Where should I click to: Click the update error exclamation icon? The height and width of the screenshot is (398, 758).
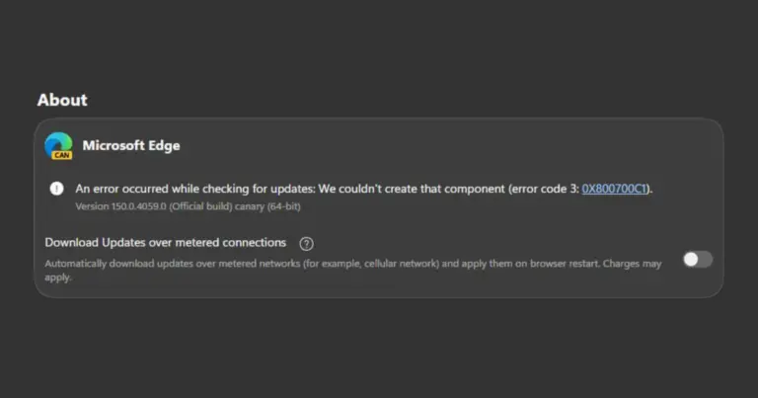tap(56, 188)
